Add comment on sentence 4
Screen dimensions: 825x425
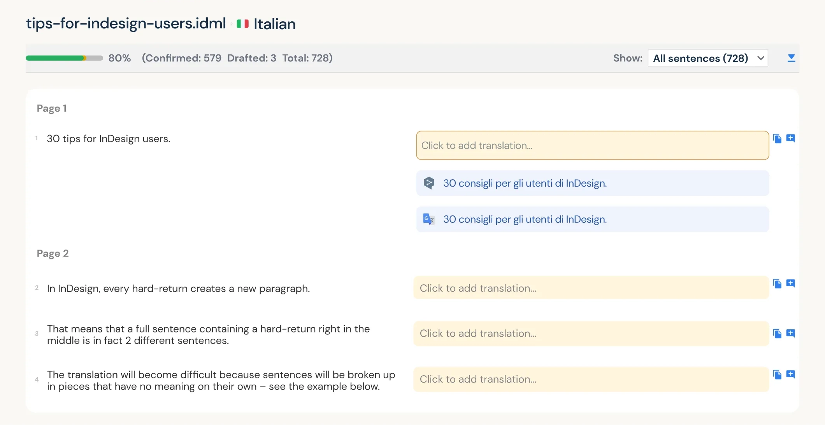(x=790, y=374)
